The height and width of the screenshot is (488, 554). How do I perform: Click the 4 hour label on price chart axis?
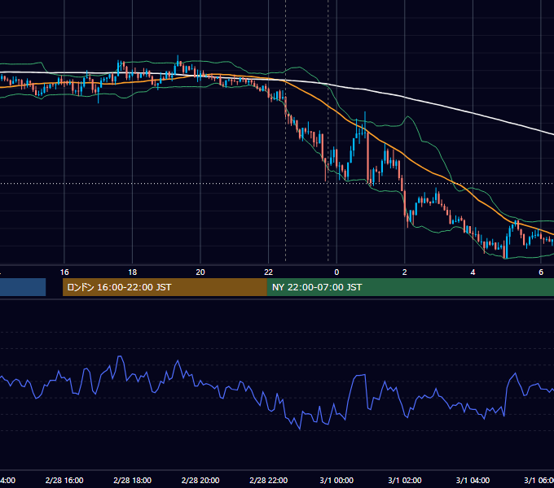click(x=473, y=272)
